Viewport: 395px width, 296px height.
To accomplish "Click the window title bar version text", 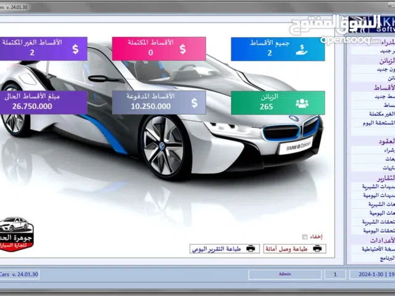I will [14, 7].
